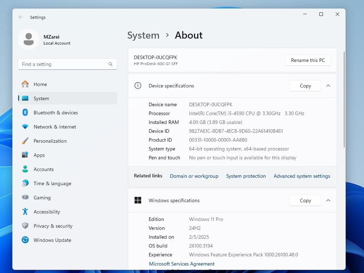Copy the Windows specifications details
This screenshot has height=273, width=364.
tap(305, 200)
